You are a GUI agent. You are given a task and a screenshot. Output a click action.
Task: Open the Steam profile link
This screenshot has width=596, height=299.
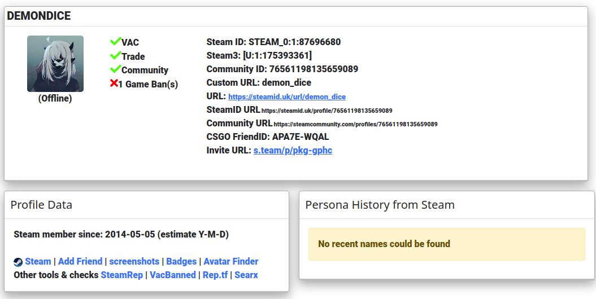point(38,261)
